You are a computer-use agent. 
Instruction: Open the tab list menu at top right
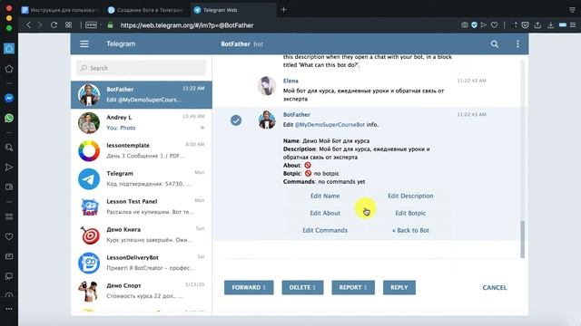click(572, 10)
